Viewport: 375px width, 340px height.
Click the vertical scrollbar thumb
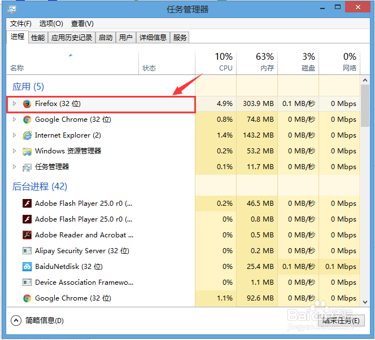click(x=365, y=106)
